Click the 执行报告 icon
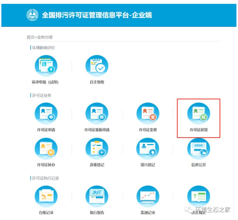 [97, 197]
